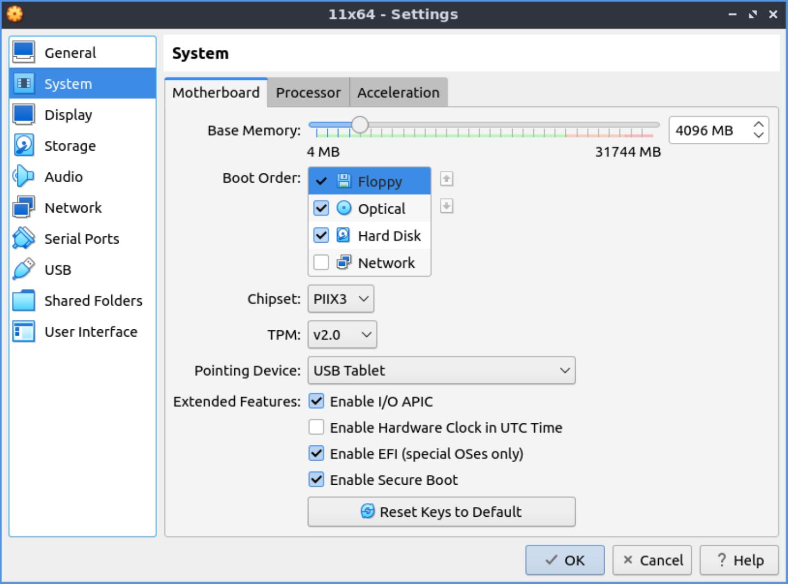The height and width of the screenshot is (584, 788).
Task: Select the Shared Folders icon
Action: click(x=23, y=300)
